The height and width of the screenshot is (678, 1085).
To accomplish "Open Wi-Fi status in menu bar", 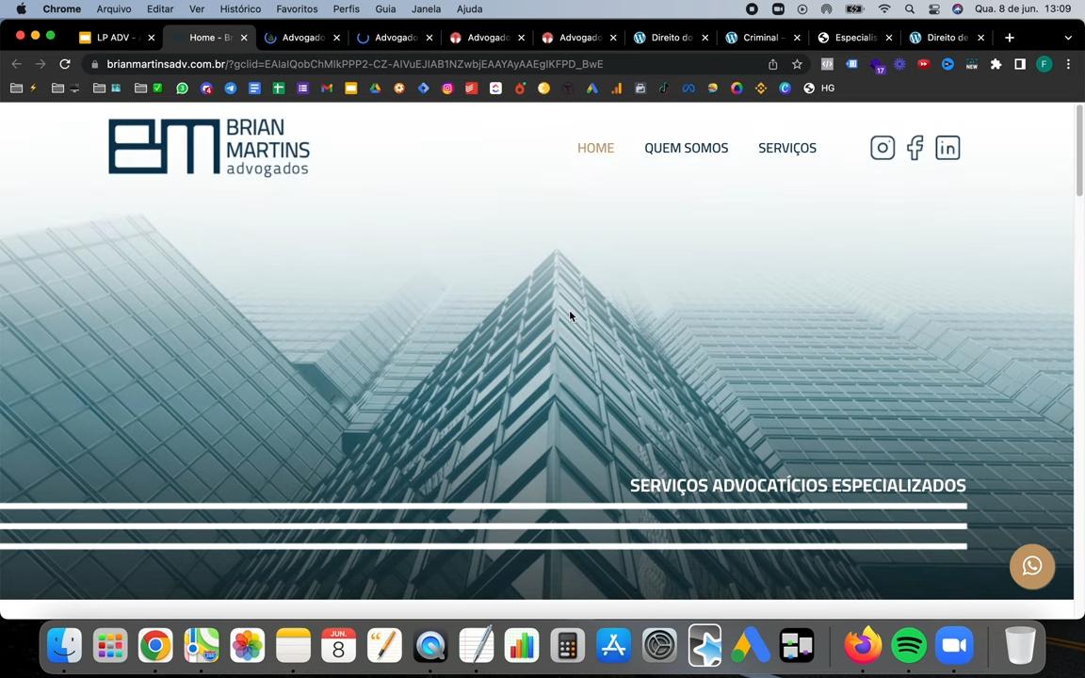I will pos(884,9).
